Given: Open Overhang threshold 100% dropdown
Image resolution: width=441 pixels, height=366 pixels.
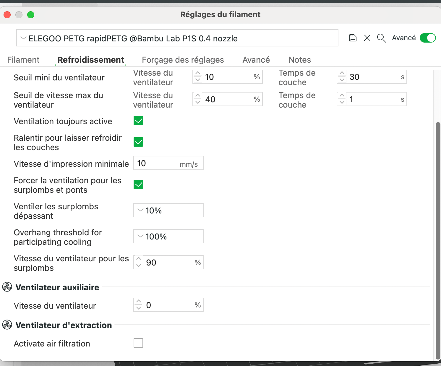Looking at the screenshot, I should (168, 236).
